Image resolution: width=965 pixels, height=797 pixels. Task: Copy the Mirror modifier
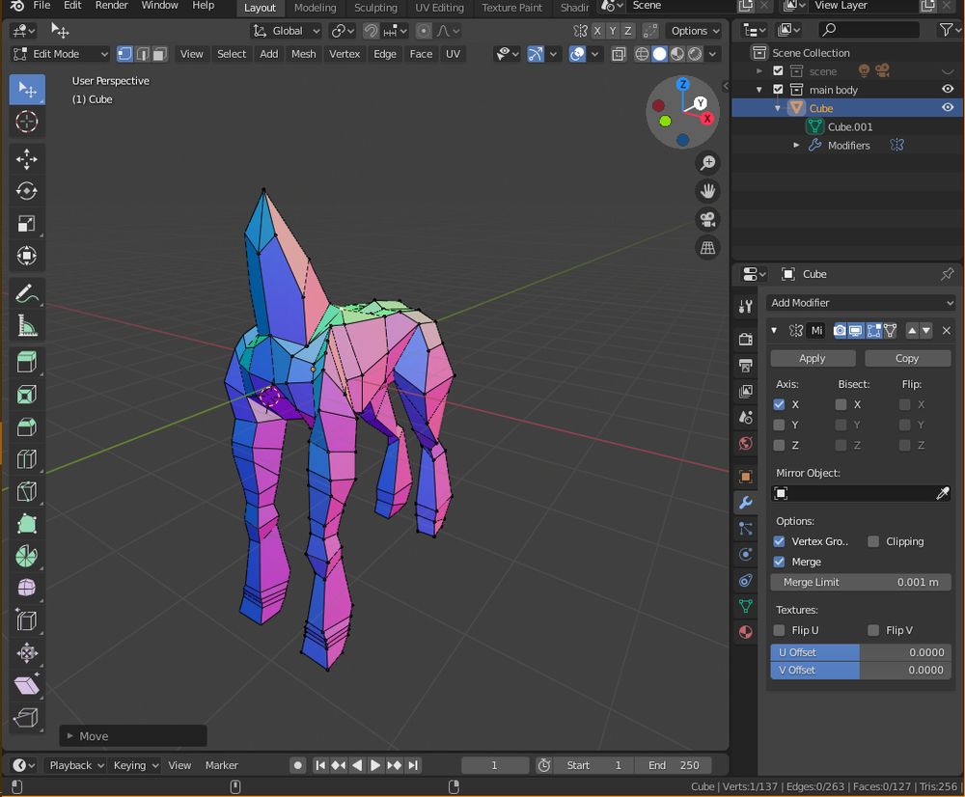point(907,358)
